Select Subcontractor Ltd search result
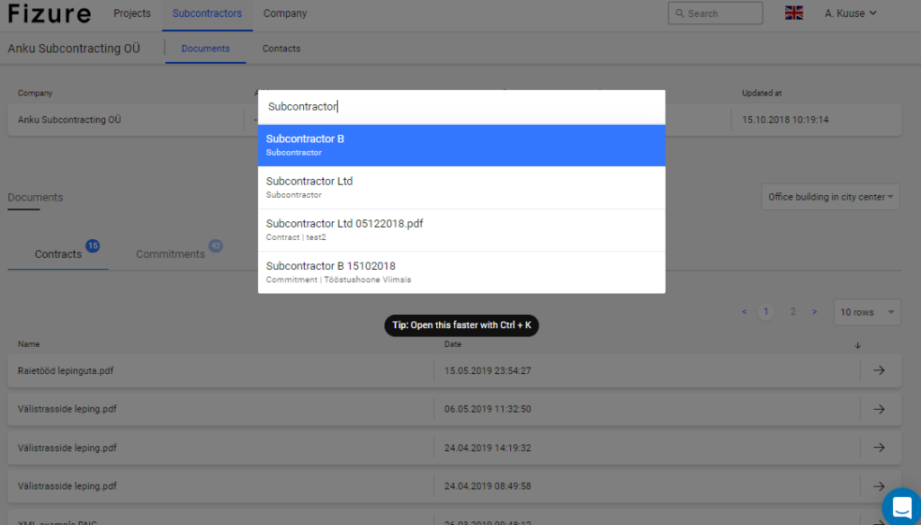Image resolution: width=921 pixels, height=525 pixels. pos(461,187)
